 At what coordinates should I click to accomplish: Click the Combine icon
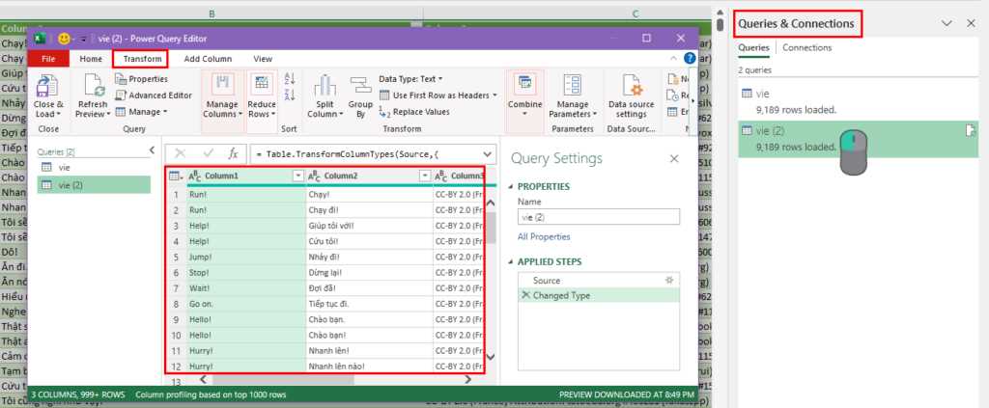524,85
